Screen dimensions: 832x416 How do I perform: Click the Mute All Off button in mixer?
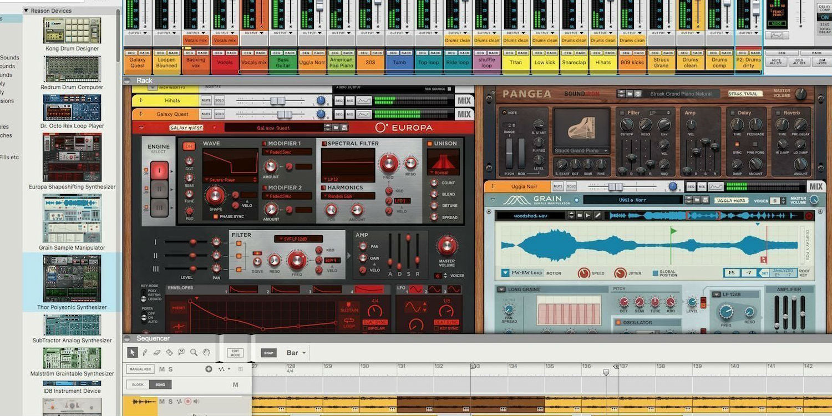[777, 62]
